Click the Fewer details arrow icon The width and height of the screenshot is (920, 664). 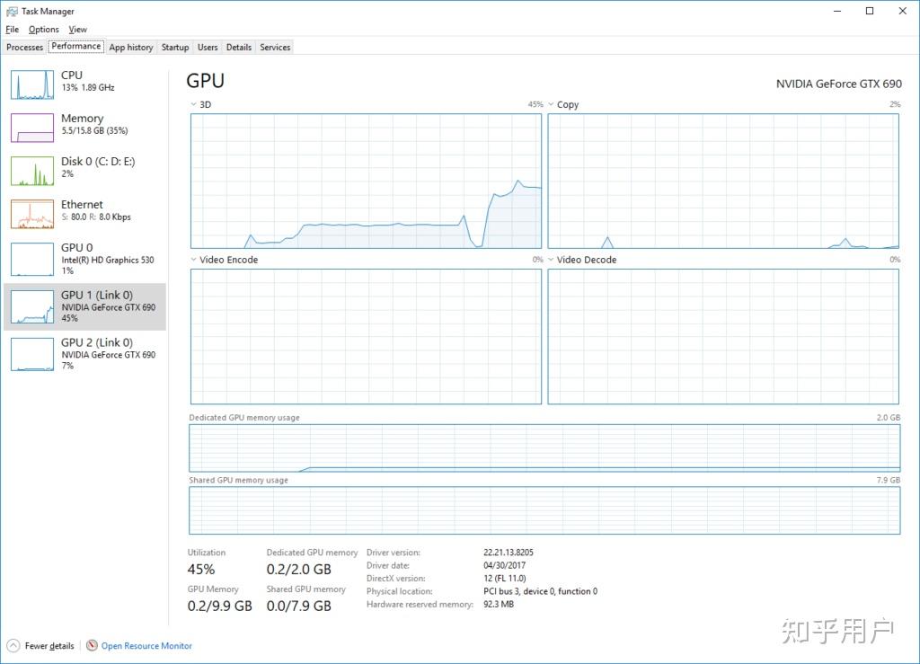13,645
